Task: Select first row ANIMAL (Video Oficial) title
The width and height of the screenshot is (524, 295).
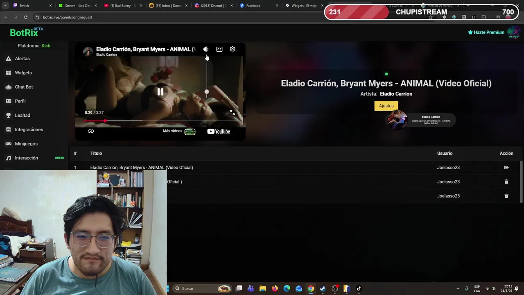Action: (x=142, y=168)
